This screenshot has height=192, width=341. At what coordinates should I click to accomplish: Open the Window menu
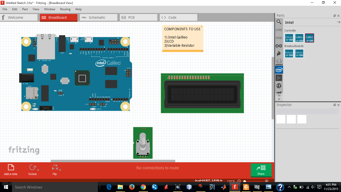50,9
